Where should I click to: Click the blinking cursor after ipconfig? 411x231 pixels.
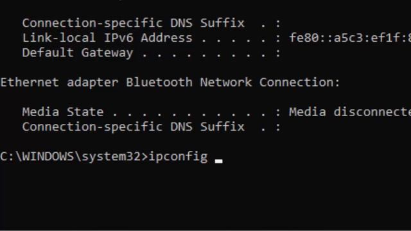point(218,161)
